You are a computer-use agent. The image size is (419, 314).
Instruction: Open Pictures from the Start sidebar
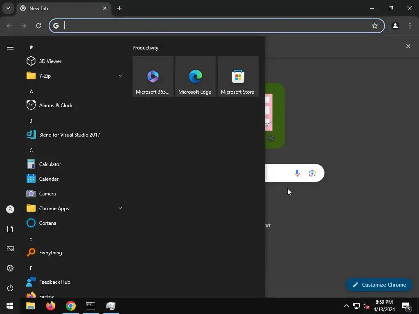(10, 249)
